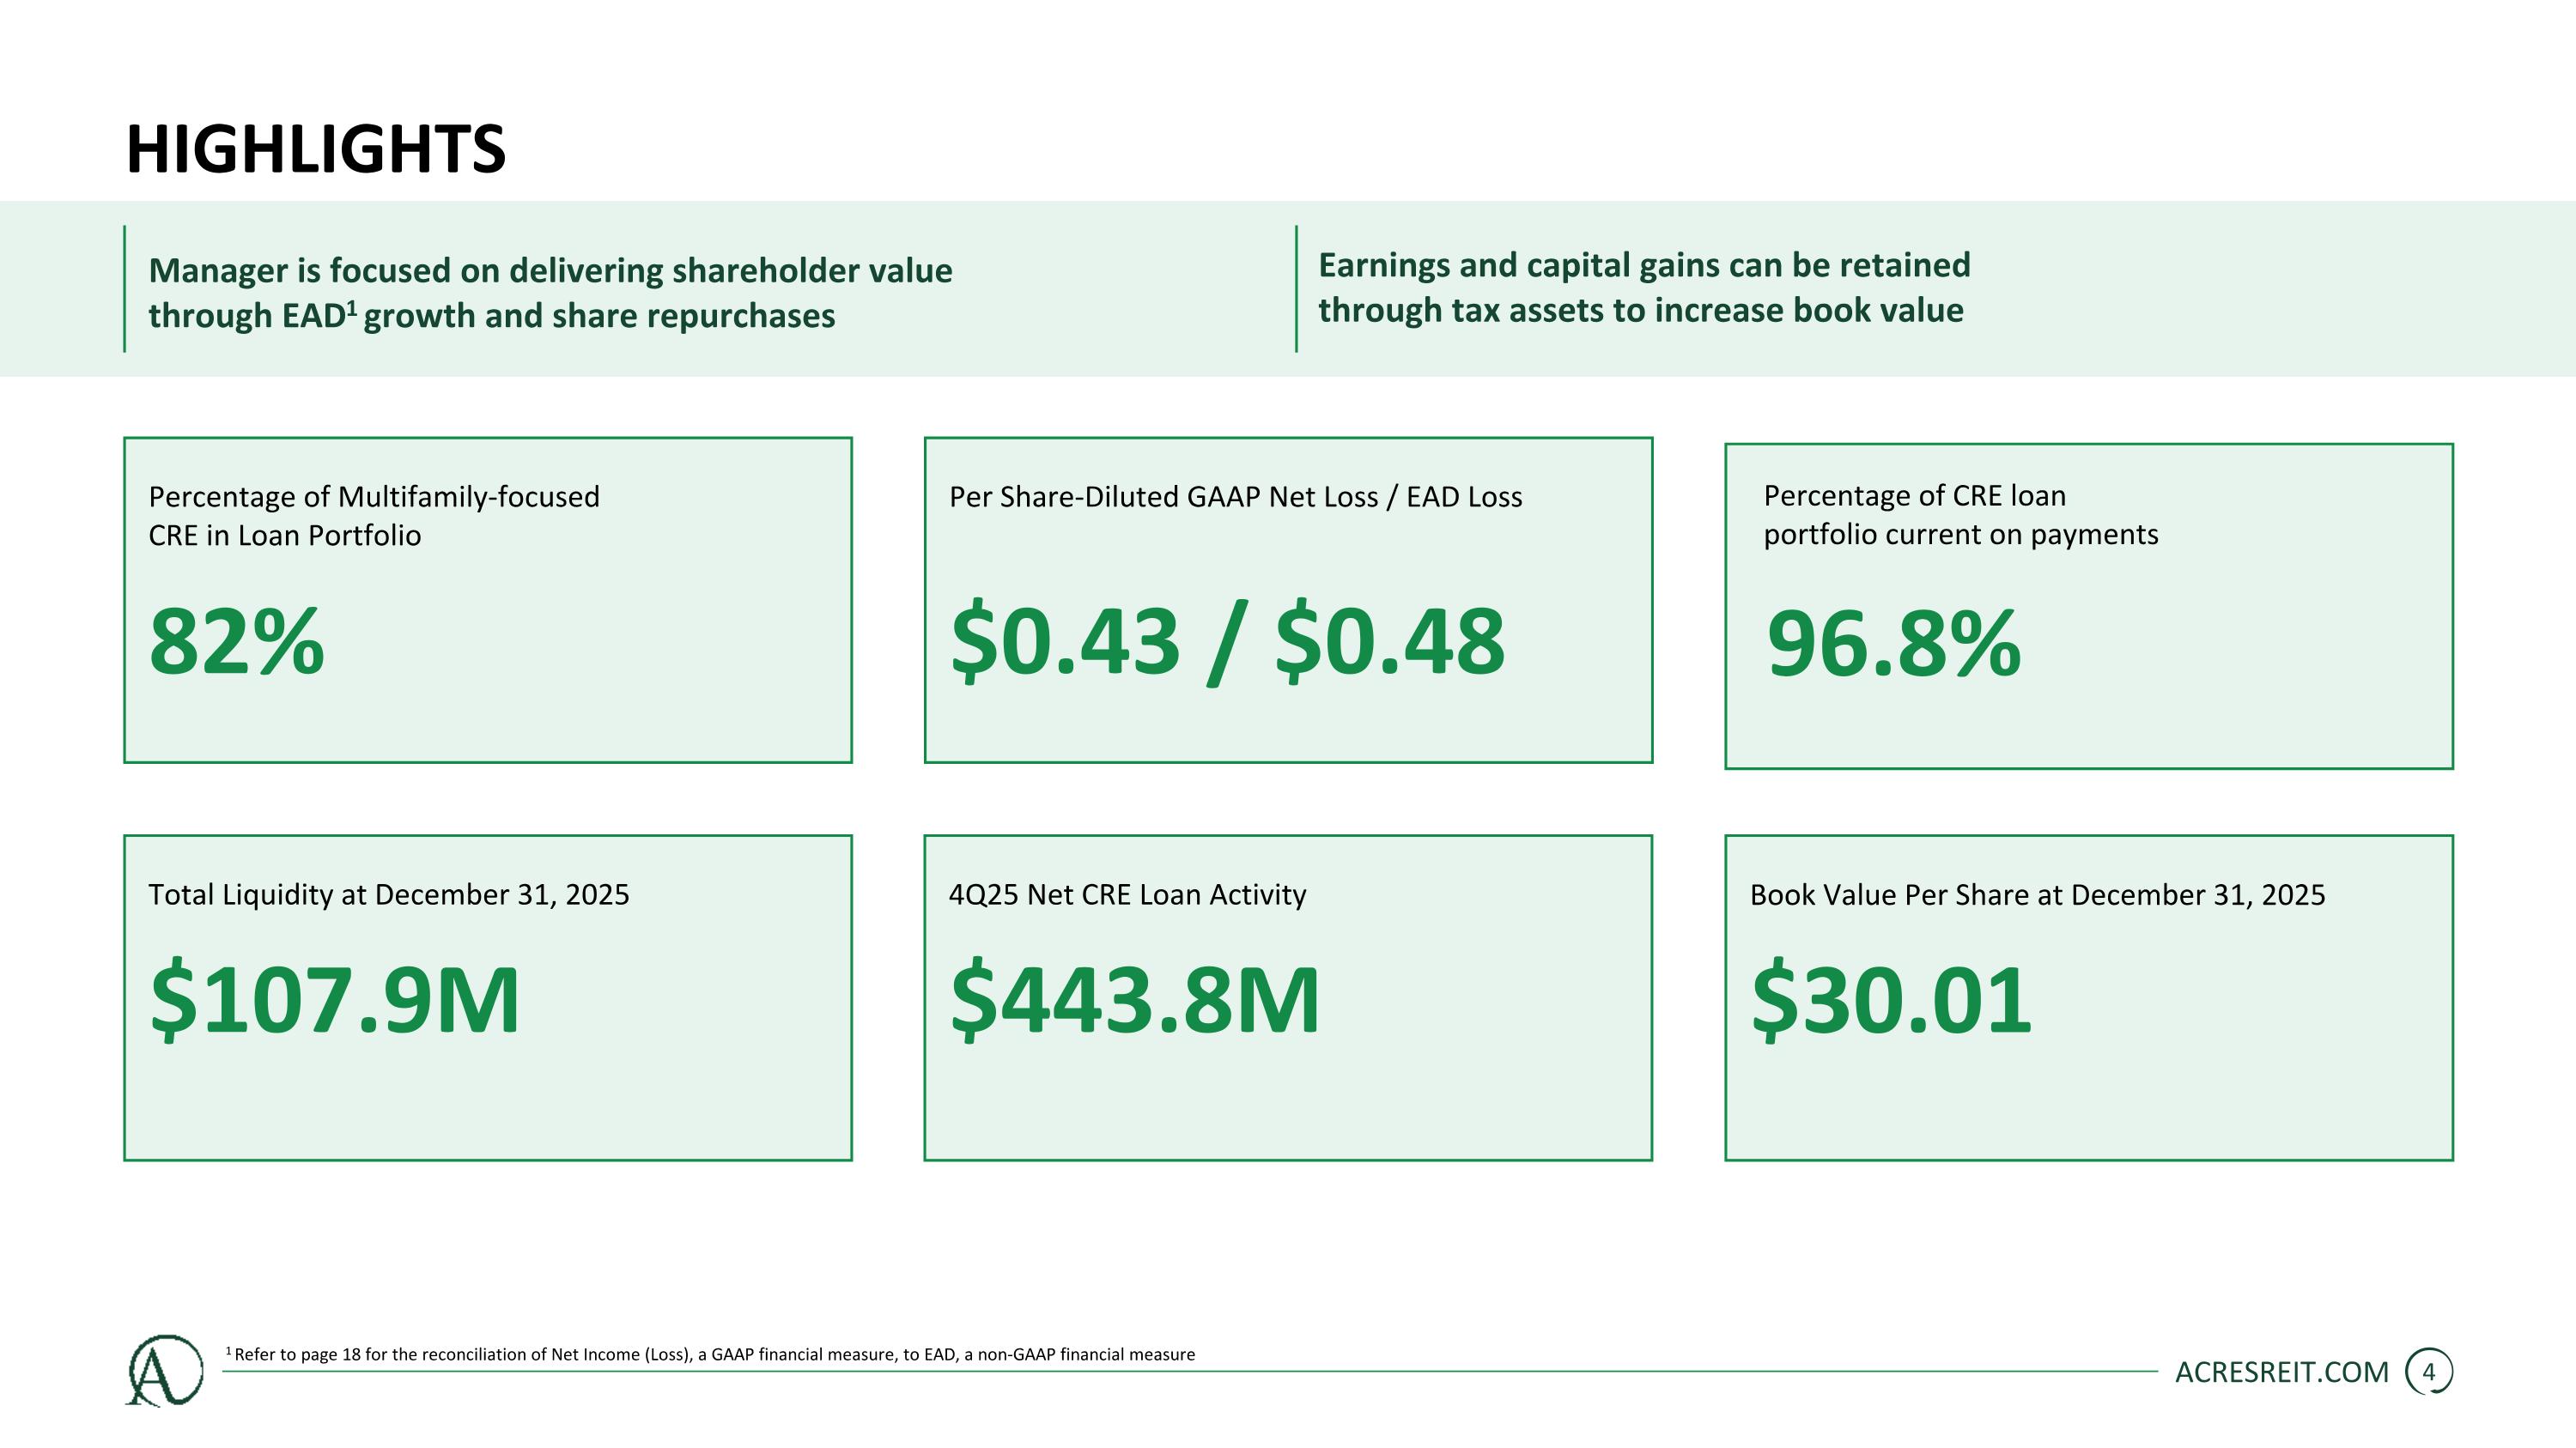Click the Percentage of Multifamily-focused CRE label
This screenshot has width=2576, height=1448.
(374, 516)
